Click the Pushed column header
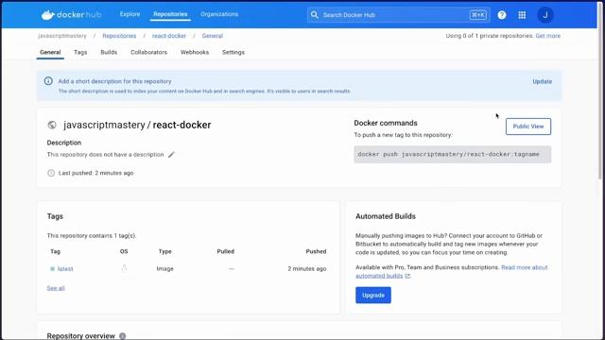The height and width of the screenshot is (340, 605). click(316, 251)
